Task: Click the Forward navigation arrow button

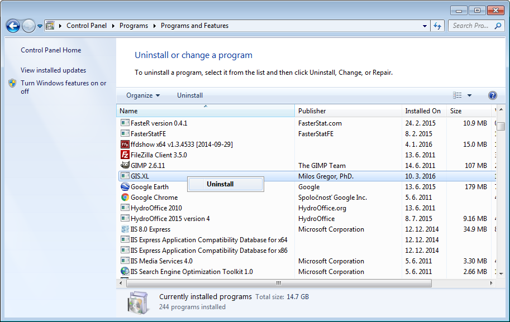Action: tap(28, 26)
